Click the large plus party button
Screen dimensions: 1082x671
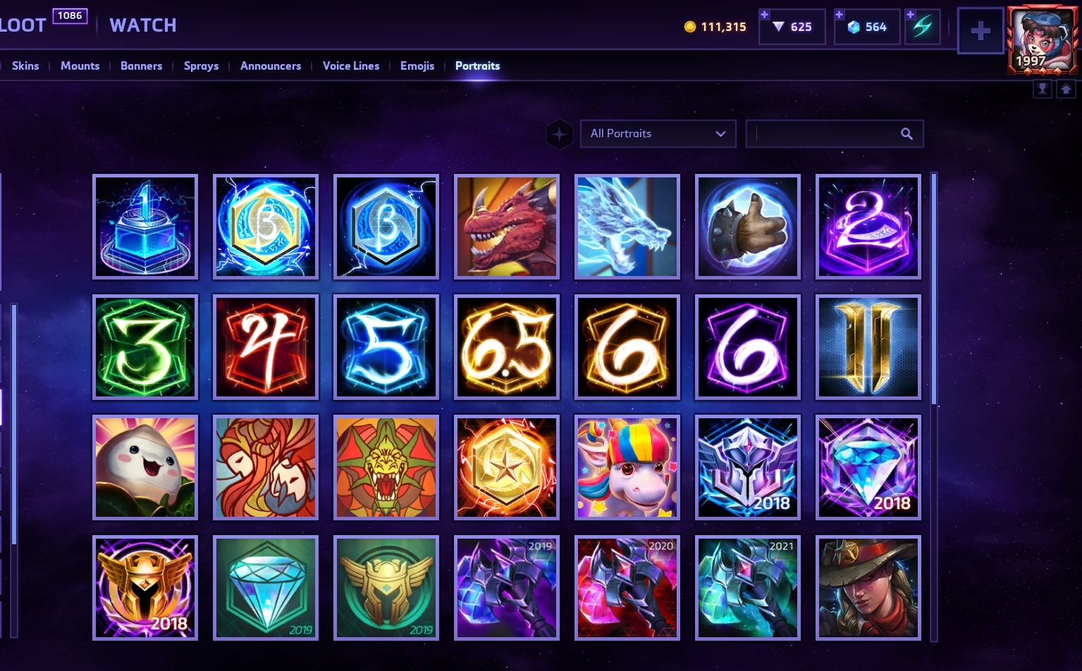tap(980, 31)
